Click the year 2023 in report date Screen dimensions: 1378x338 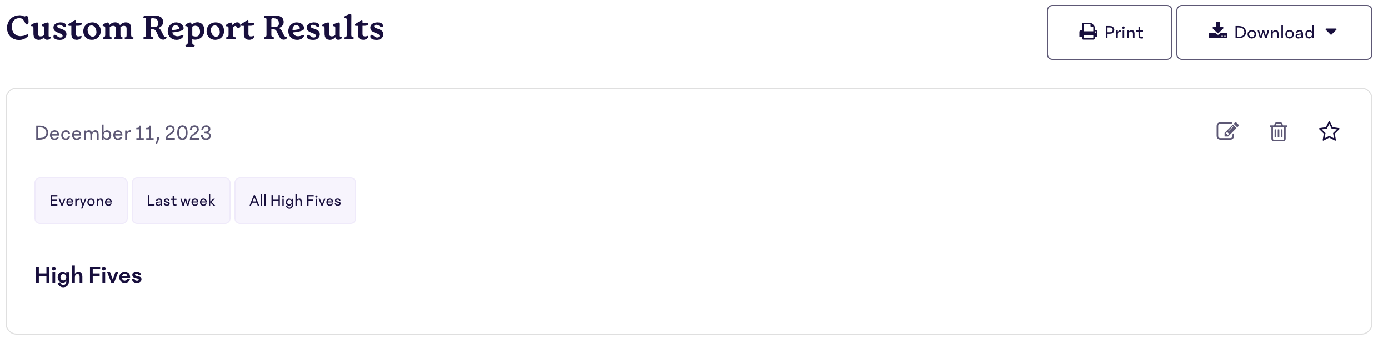[188, 133]
